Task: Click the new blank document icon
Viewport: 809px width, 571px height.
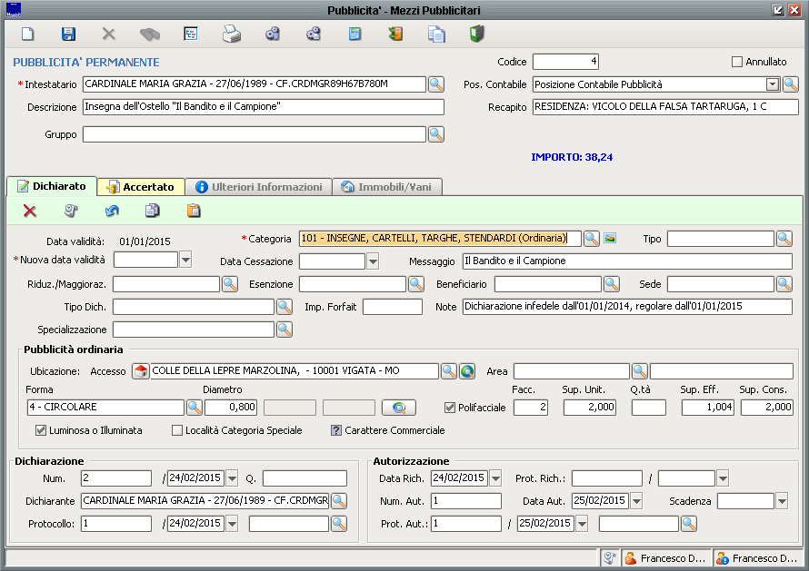Action: point(28,34)
